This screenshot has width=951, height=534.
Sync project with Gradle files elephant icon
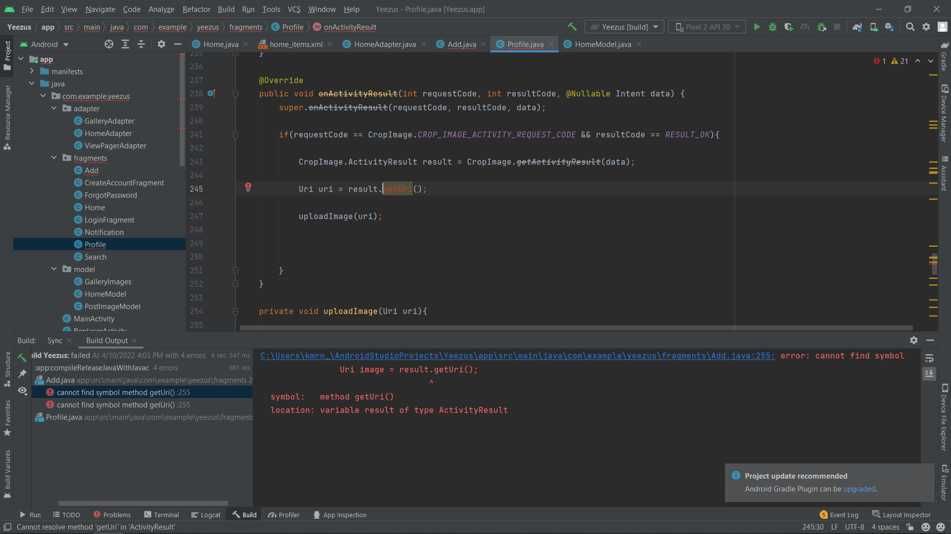[857, 27]
